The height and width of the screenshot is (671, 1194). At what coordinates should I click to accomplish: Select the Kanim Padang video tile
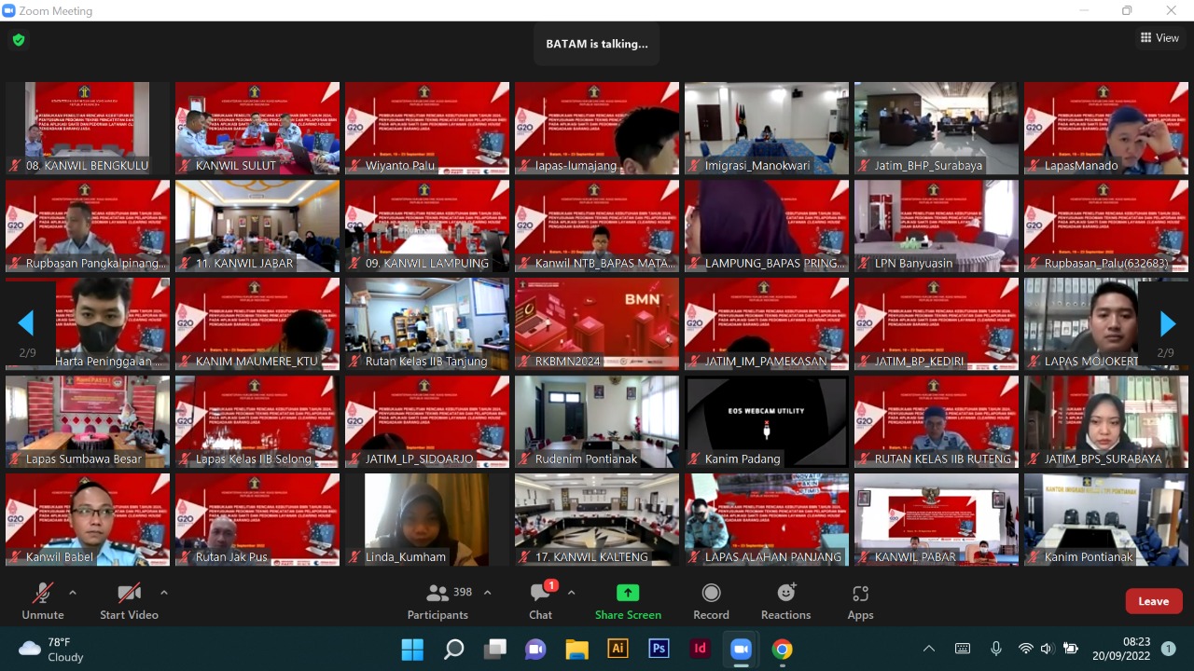[767, 421]
